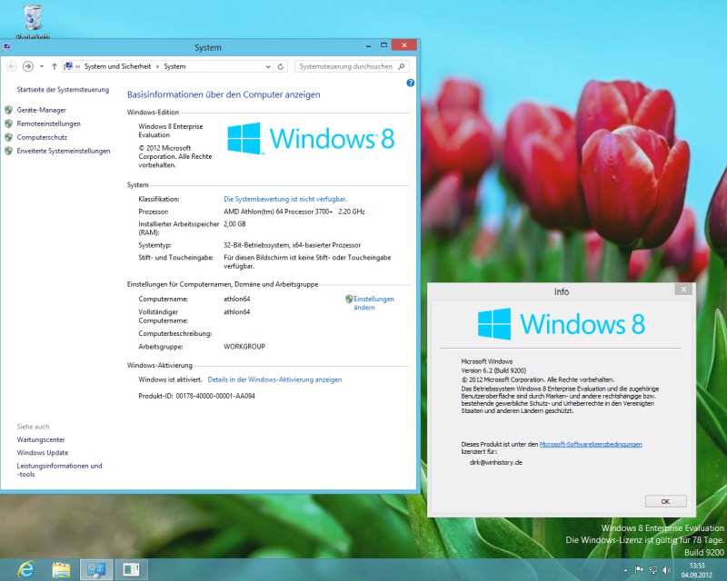Click the search magnifier icon

tap(402, 66)
